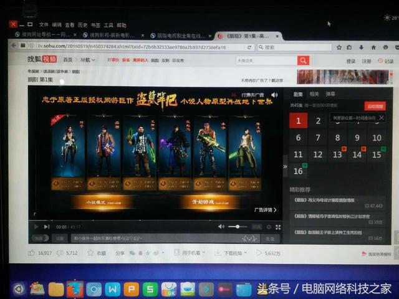Adjust the player volume slider
Screen dimensions: 399x299
tap(238, 227)
